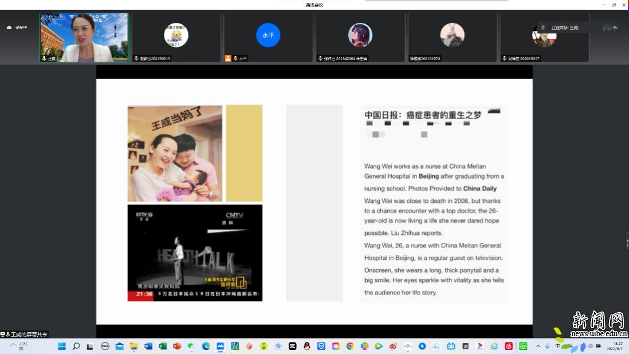629x354 pixels.
Task: Select participant tile ending 202190013
Action: (x=176, y=37)
